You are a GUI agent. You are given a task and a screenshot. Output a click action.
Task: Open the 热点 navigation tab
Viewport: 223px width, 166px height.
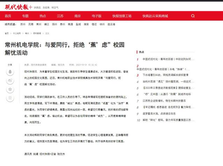[x=43, y=16]
